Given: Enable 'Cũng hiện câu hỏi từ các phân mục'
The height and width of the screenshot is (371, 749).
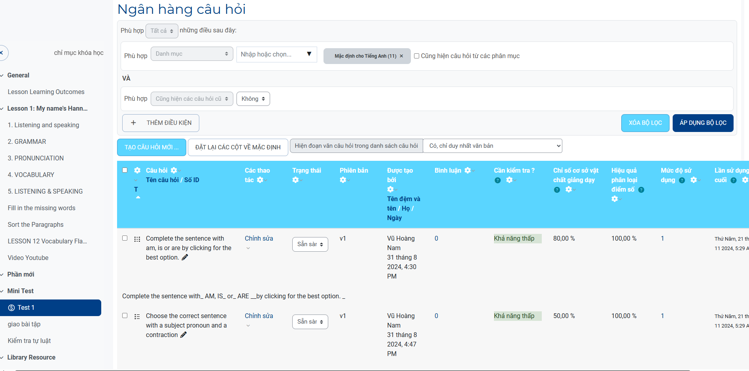Looking at the screenshot, I should coord(416,56).
